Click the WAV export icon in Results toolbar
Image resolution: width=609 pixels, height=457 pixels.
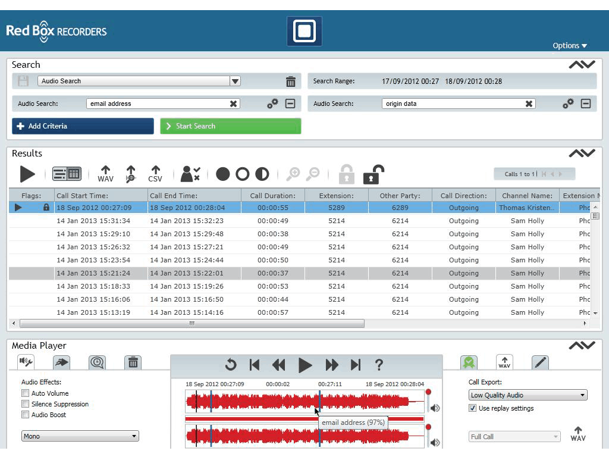(105, 174)
